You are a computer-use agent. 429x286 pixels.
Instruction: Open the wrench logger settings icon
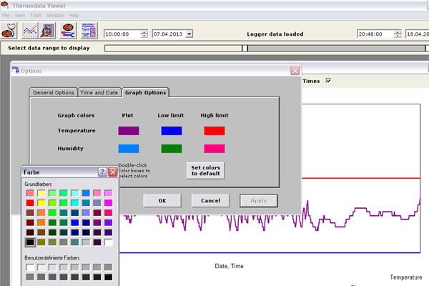coord(66,31)
